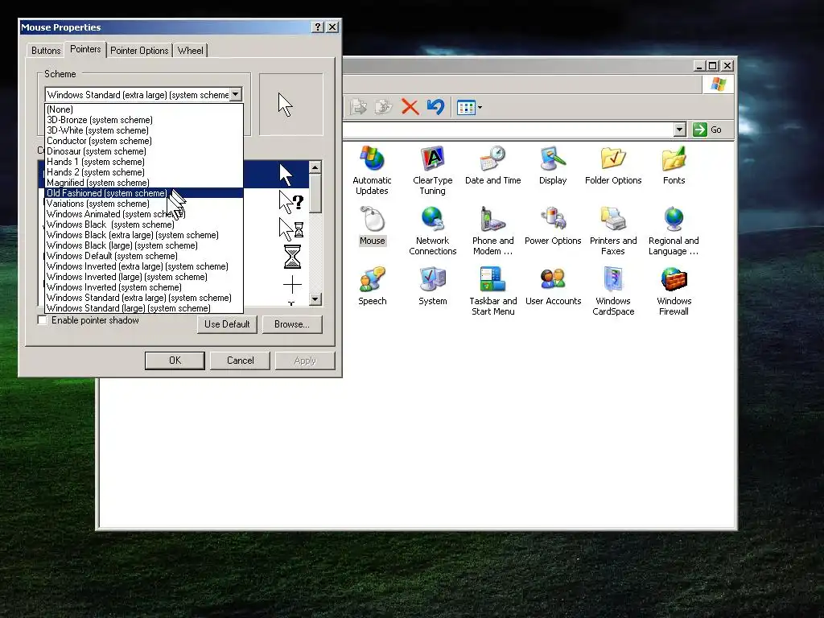Click the red Delete X toolbar icon
Viewport: 824px width, 618px height.
click(x=410, y=107)
